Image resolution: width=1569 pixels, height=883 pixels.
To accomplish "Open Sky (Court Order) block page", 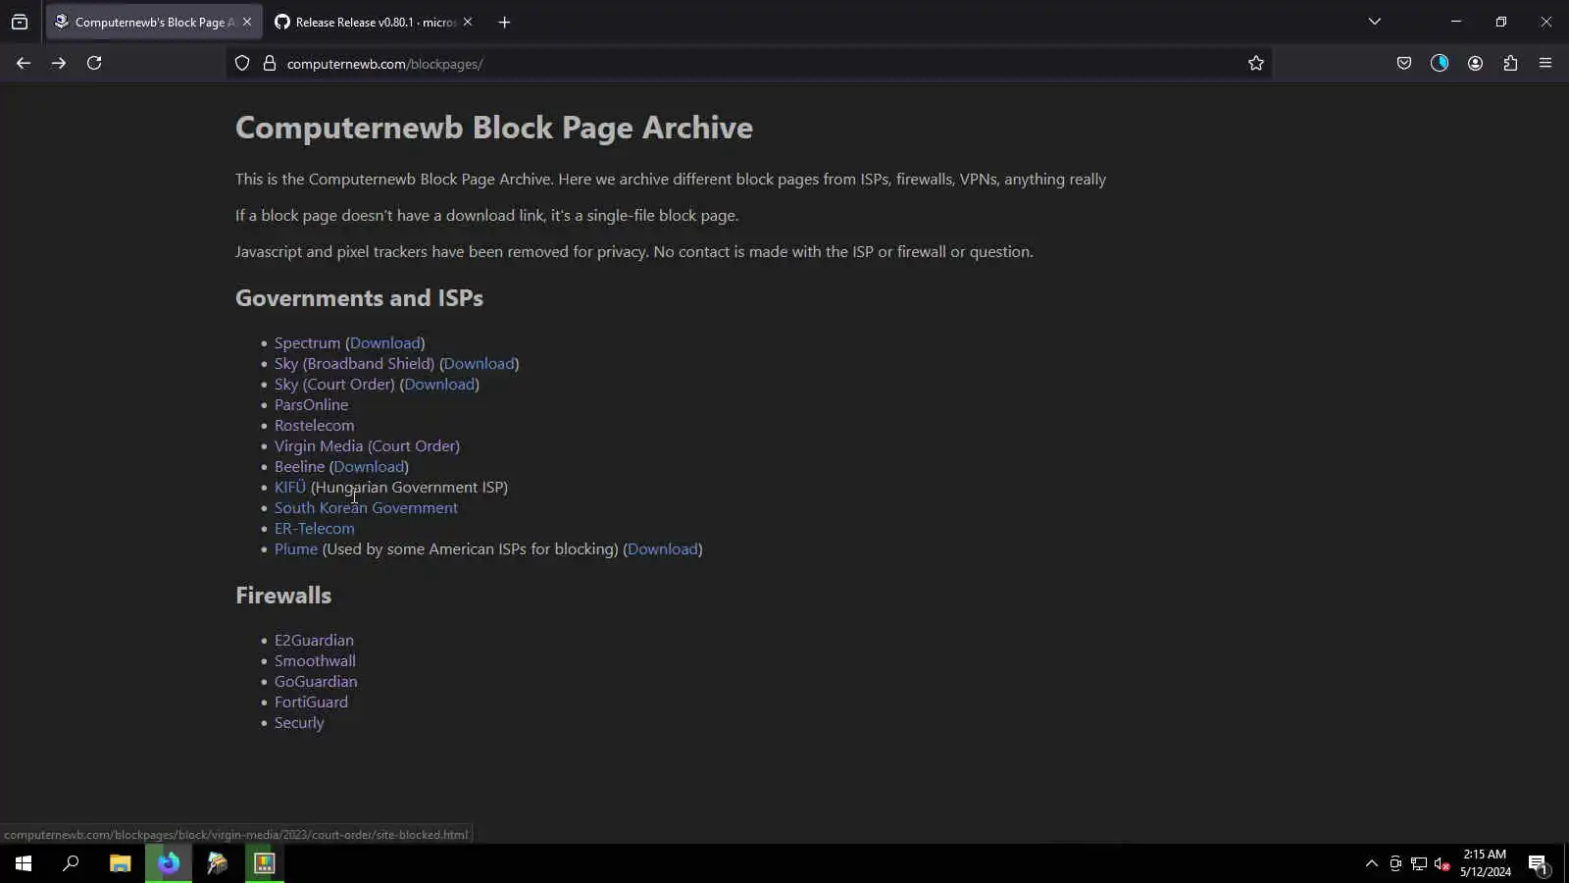I will (x=334, y=384).
